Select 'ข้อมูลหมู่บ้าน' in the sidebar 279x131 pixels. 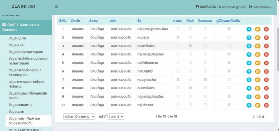pyautogui.click(x=19, y=38)
